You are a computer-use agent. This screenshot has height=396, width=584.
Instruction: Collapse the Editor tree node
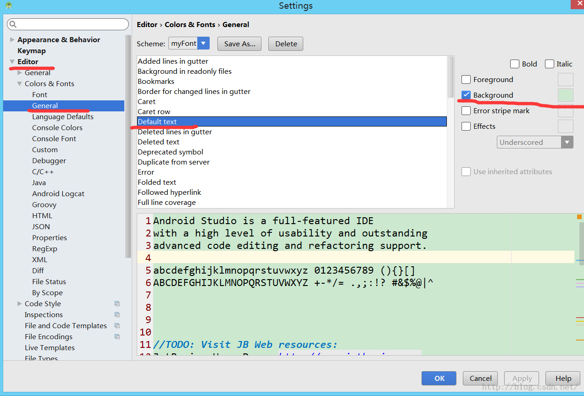click(12, 62)
